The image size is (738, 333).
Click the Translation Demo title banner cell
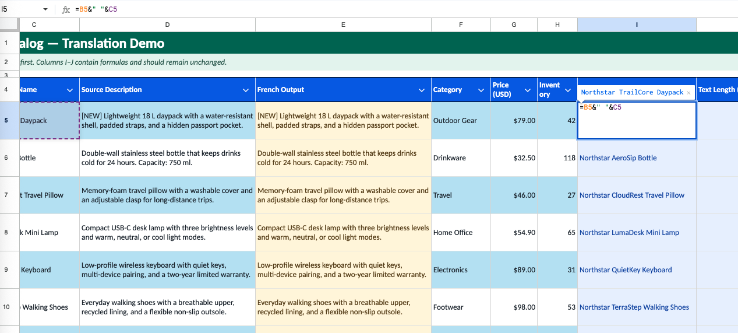point(379,43)
